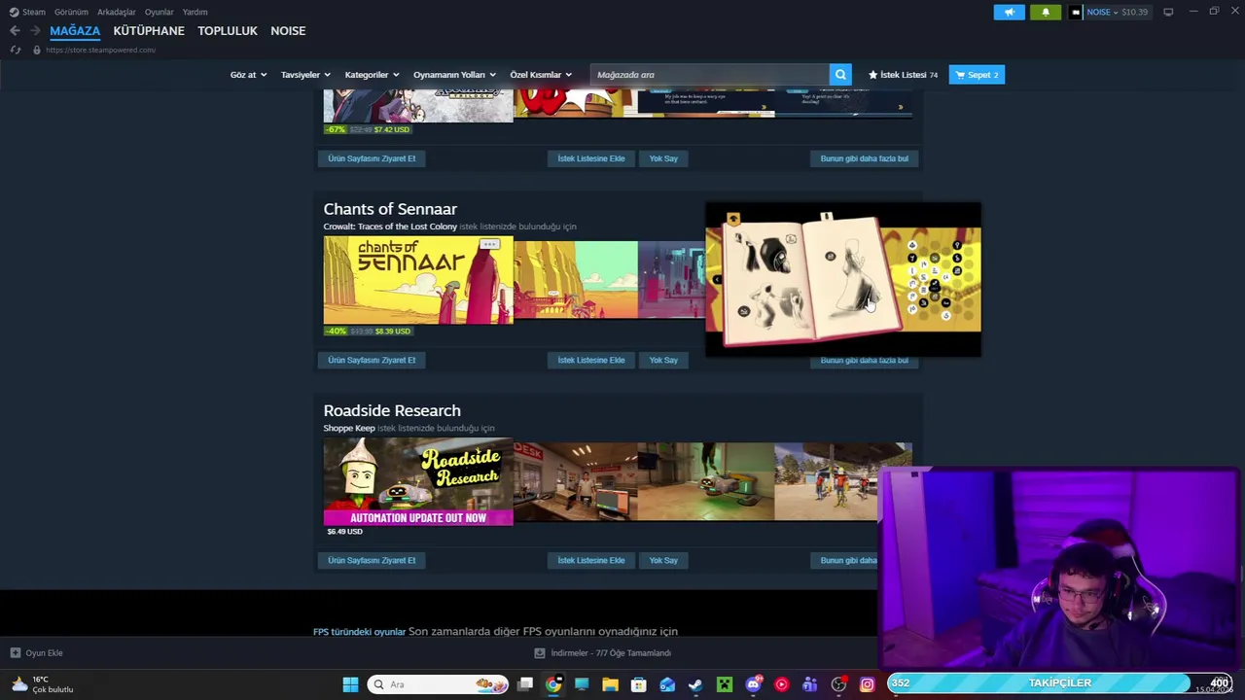The image size is (1245, 700).
Task: Open the NOISE account dropdown with balance
Action: (x=1117, y=12)
